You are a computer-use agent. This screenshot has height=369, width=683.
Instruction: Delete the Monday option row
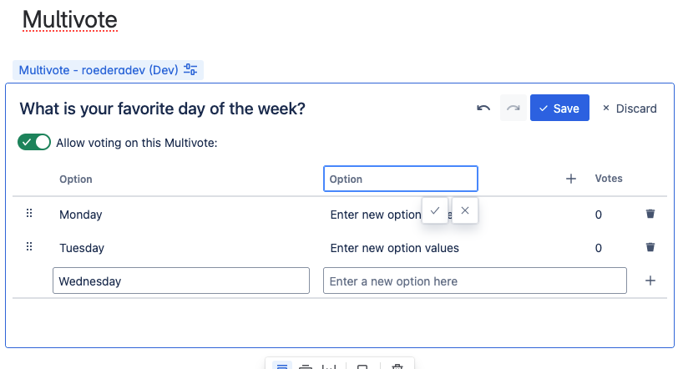click(650, 214)
